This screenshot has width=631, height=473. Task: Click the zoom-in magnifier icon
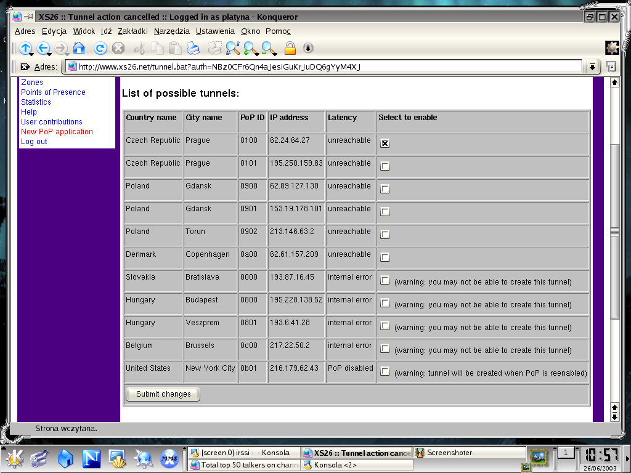[250, 48]
